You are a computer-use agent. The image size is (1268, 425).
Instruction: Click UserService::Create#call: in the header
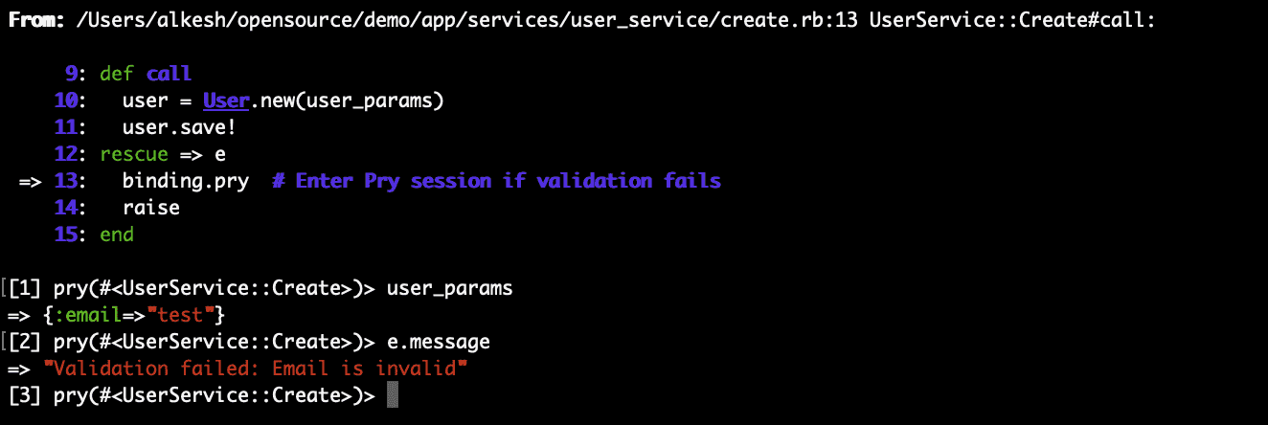pyautogui.click(x=1012, y=20)
